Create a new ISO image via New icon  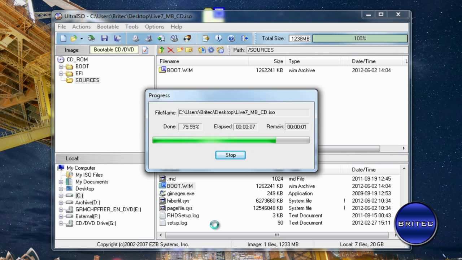point(63,38)
